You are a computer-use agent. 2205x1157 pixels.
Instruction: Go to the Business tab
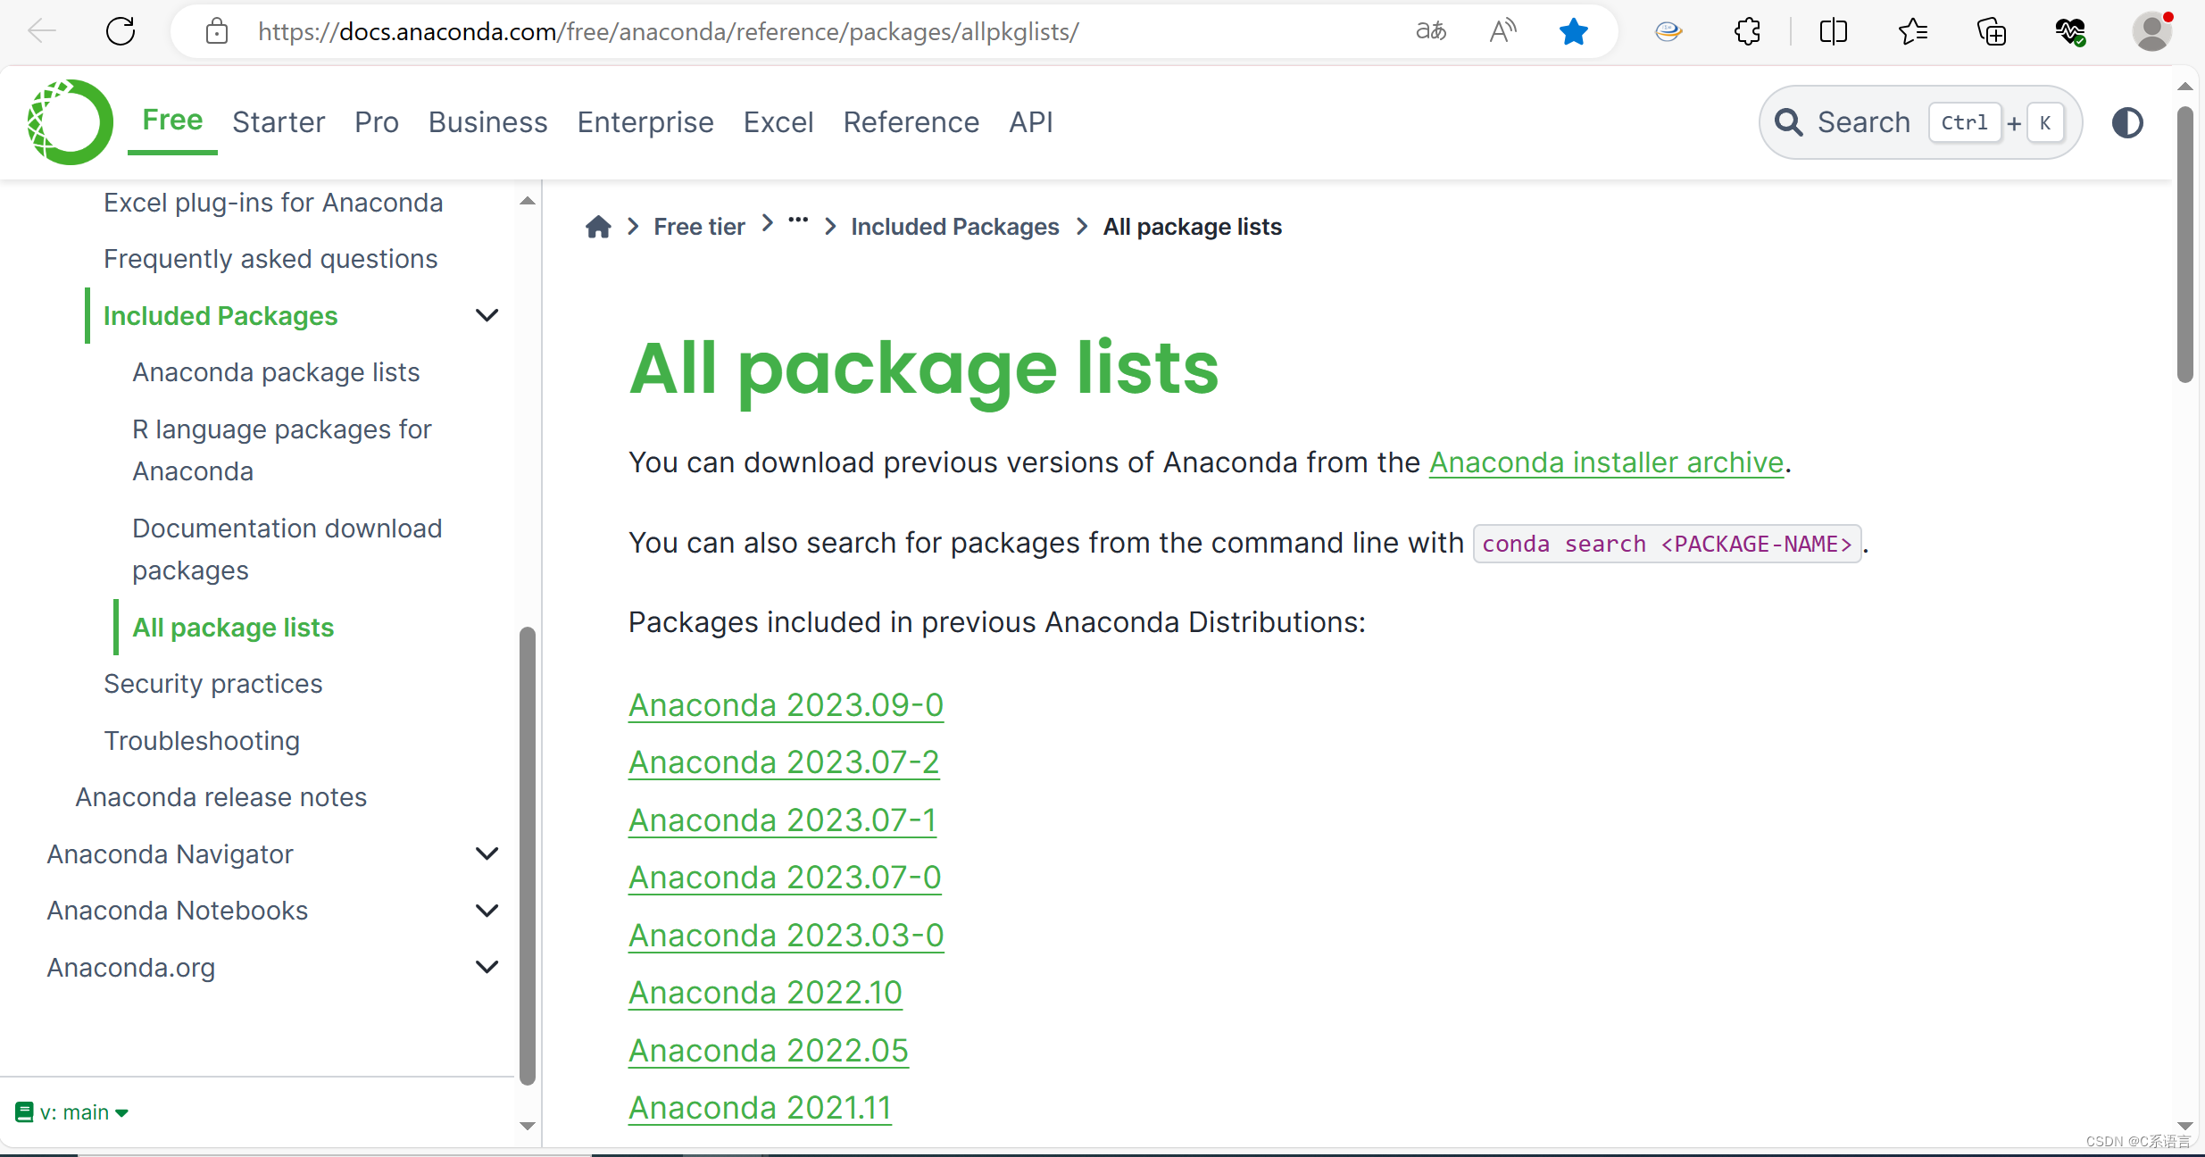tap(487, 122)
